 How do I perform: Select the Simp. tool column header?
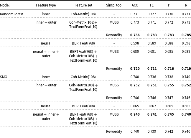tap(114, 5)
